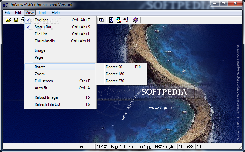
Task: Close the open View menu
Action: 30,13
